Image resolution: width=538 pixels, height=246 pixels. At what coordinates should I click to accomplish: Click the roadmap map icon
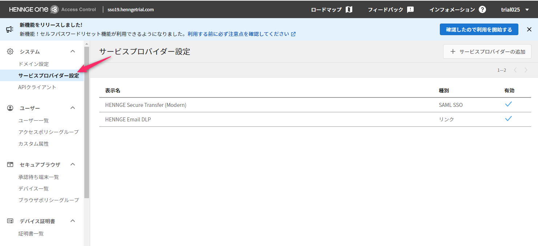(x=349, y=9)
